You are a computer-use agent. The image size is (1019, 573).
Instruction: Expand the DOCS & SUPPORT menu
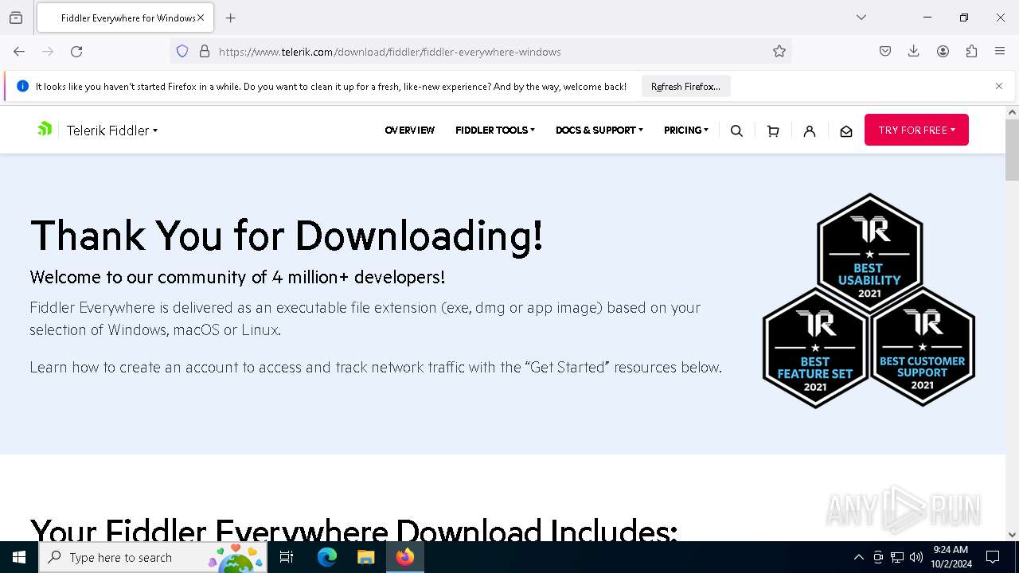click(599, 131)
